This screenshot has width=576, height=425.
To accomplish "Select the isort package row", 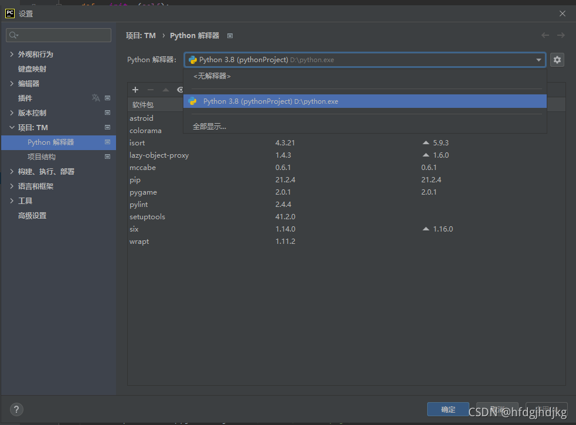I will (346, 142).
